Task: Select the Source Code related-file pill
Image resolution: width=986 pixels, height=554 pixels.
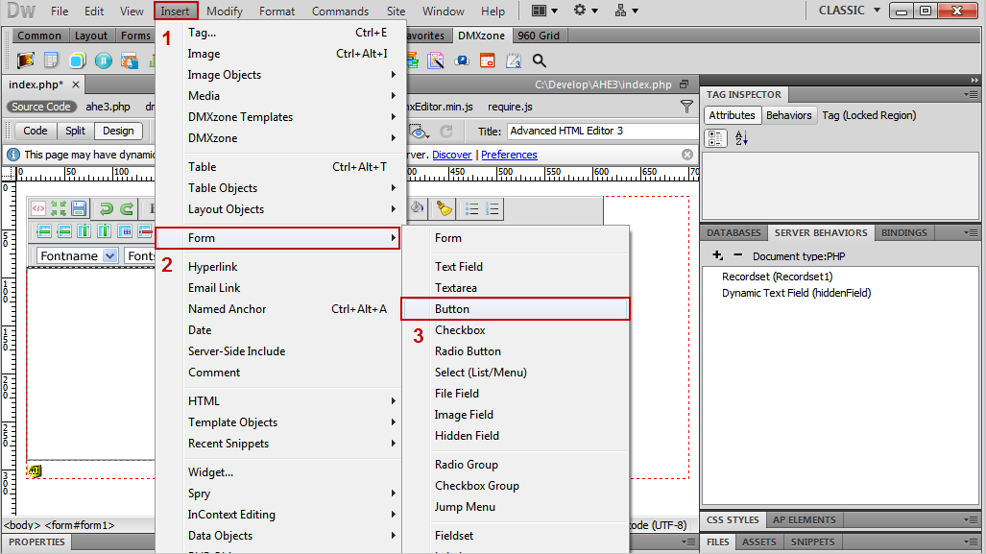Action: pos(41,107)
